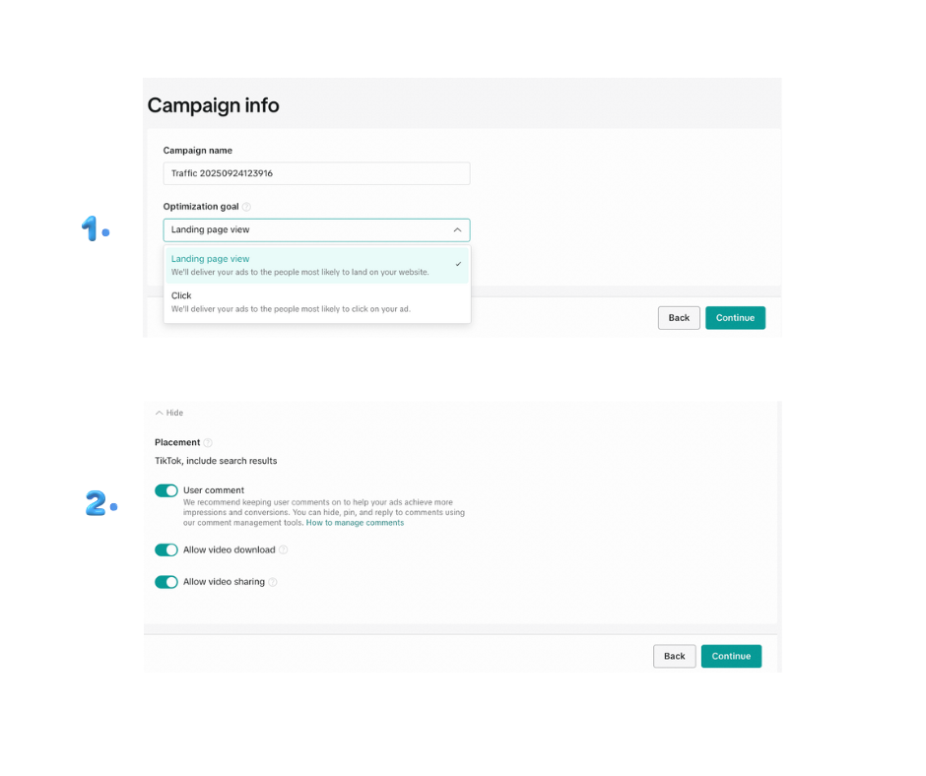Toggle the User comment switch off
The width and height of the screenshot is (926, 776).
[x=166, y=490]
